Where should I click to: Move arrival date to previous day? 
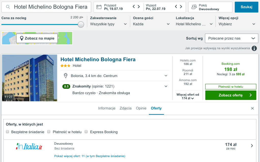click(x=134, y=7)
